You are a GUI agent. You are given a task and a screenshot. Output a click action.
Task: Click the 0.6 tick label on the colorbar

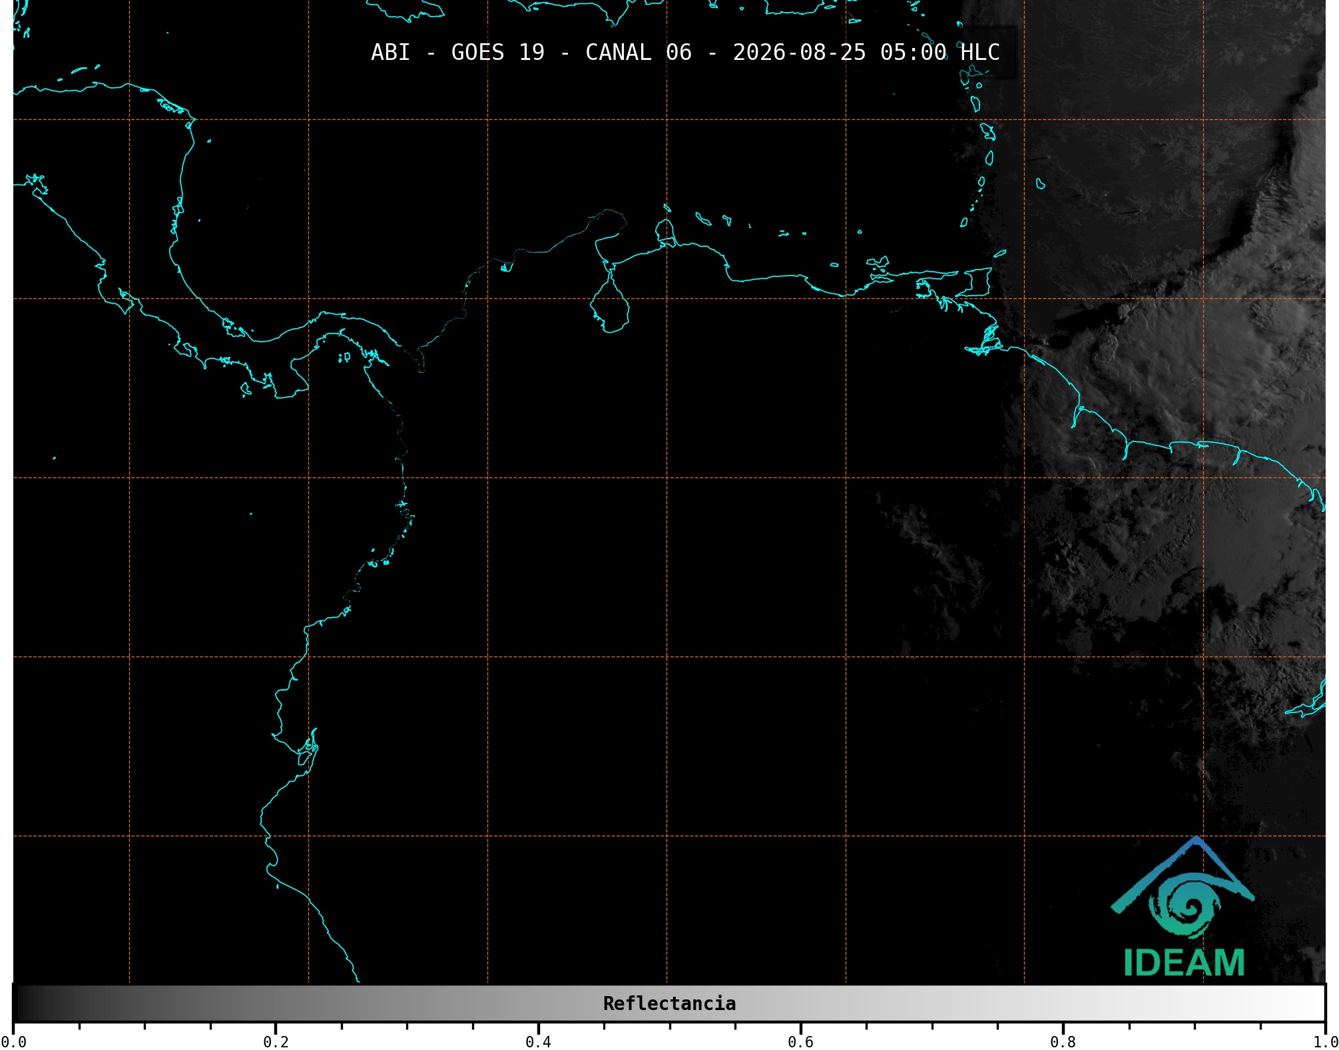coord(800,1041)
